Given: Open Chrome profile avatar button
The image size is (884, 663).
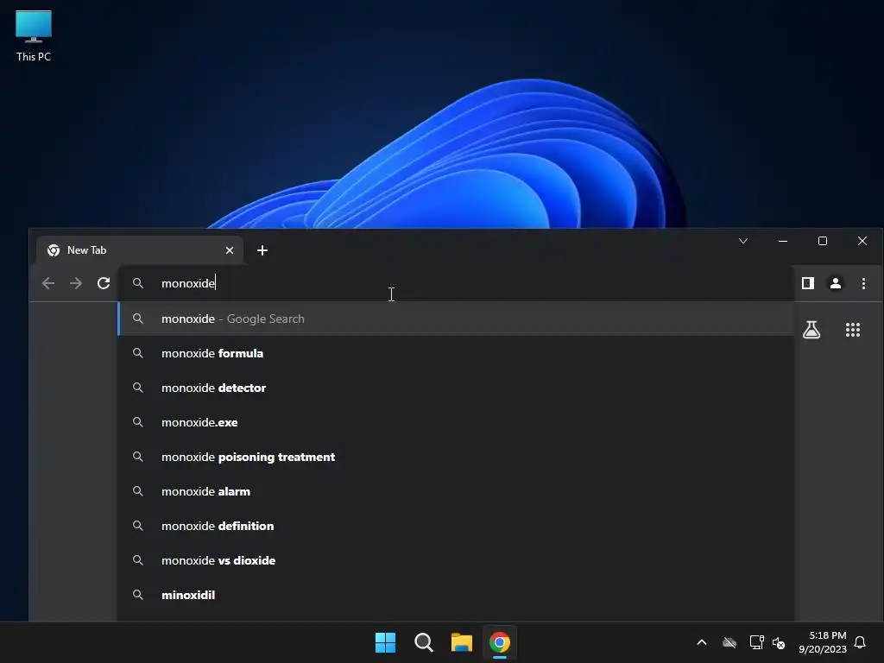Looking at the screenshot, I should [x=836, y=283].
